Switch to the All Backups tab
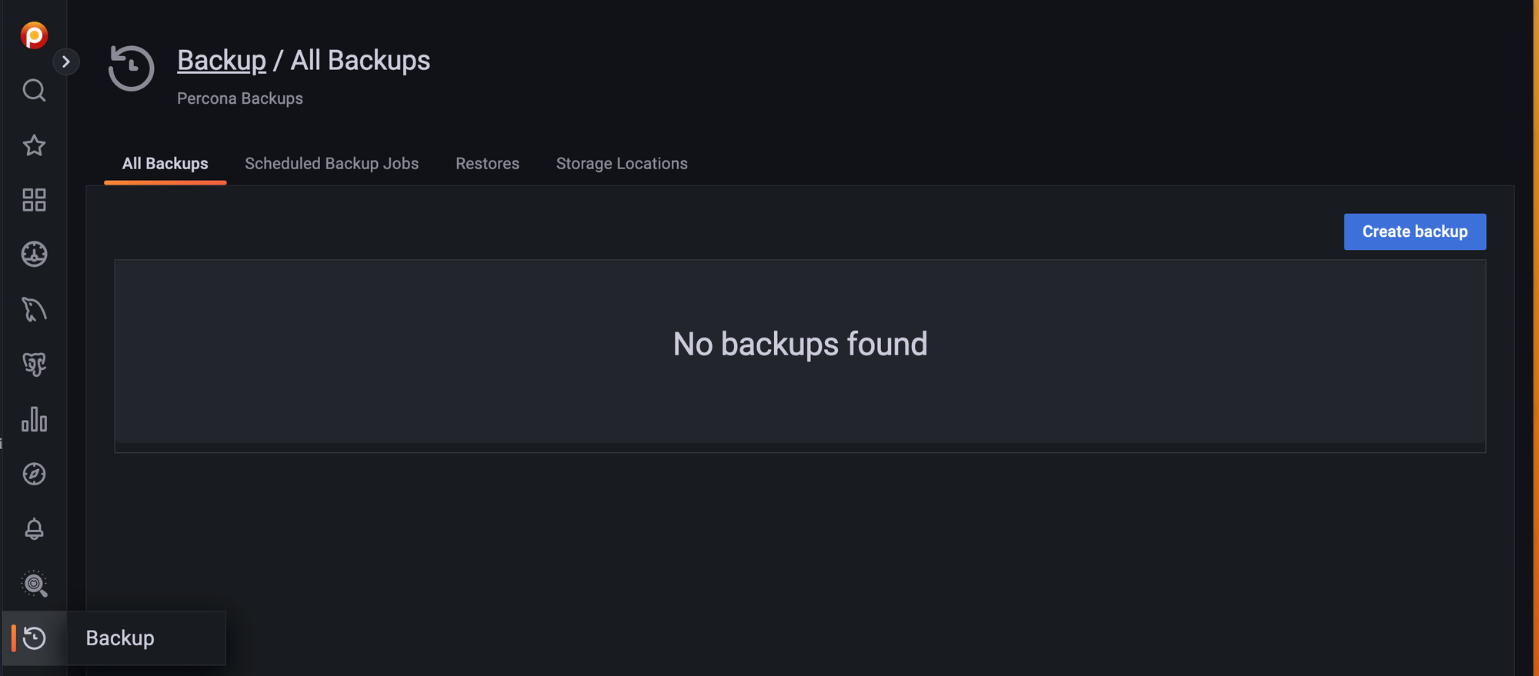Image resolution: width=1539 pixels, height=676 pixels. tap(165, 164)
